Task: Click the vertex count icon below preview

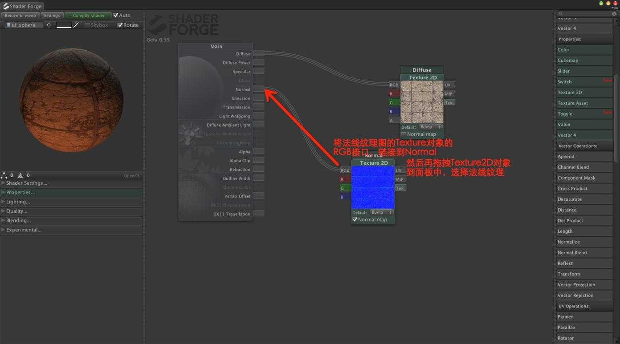Action: pos(4,175)
